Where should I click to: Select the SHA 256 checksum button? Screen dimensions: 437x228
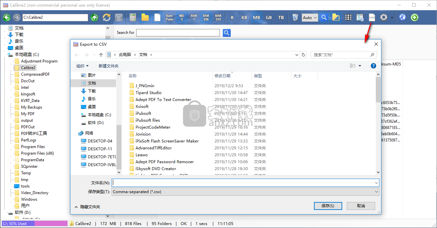tap(206, 17)
